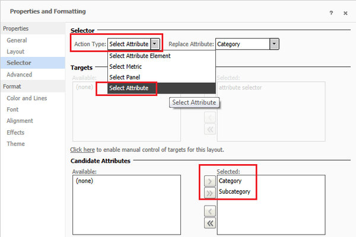Select Category in Selected candidate list

230,181
